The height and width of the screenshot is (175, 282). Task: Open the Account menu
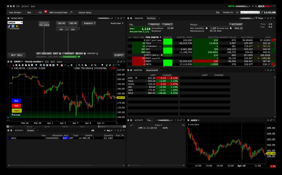25,6
